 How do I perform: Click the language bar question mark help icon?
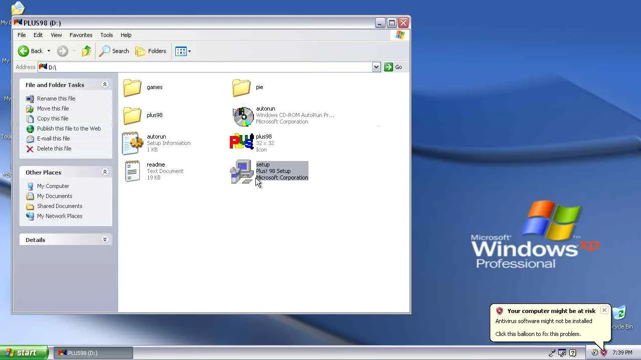point(573,353)
